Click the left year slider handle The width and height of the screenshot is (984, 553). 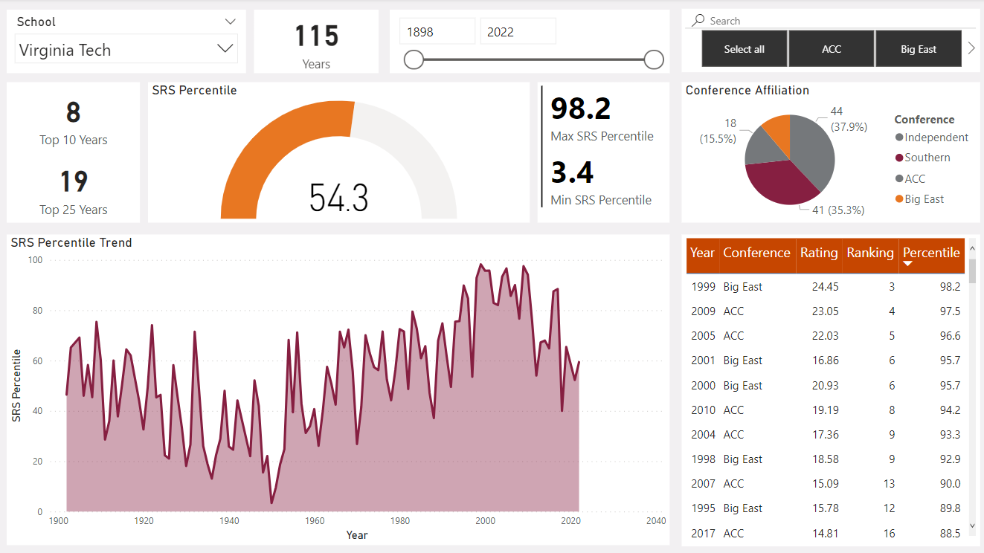(414, 59)
